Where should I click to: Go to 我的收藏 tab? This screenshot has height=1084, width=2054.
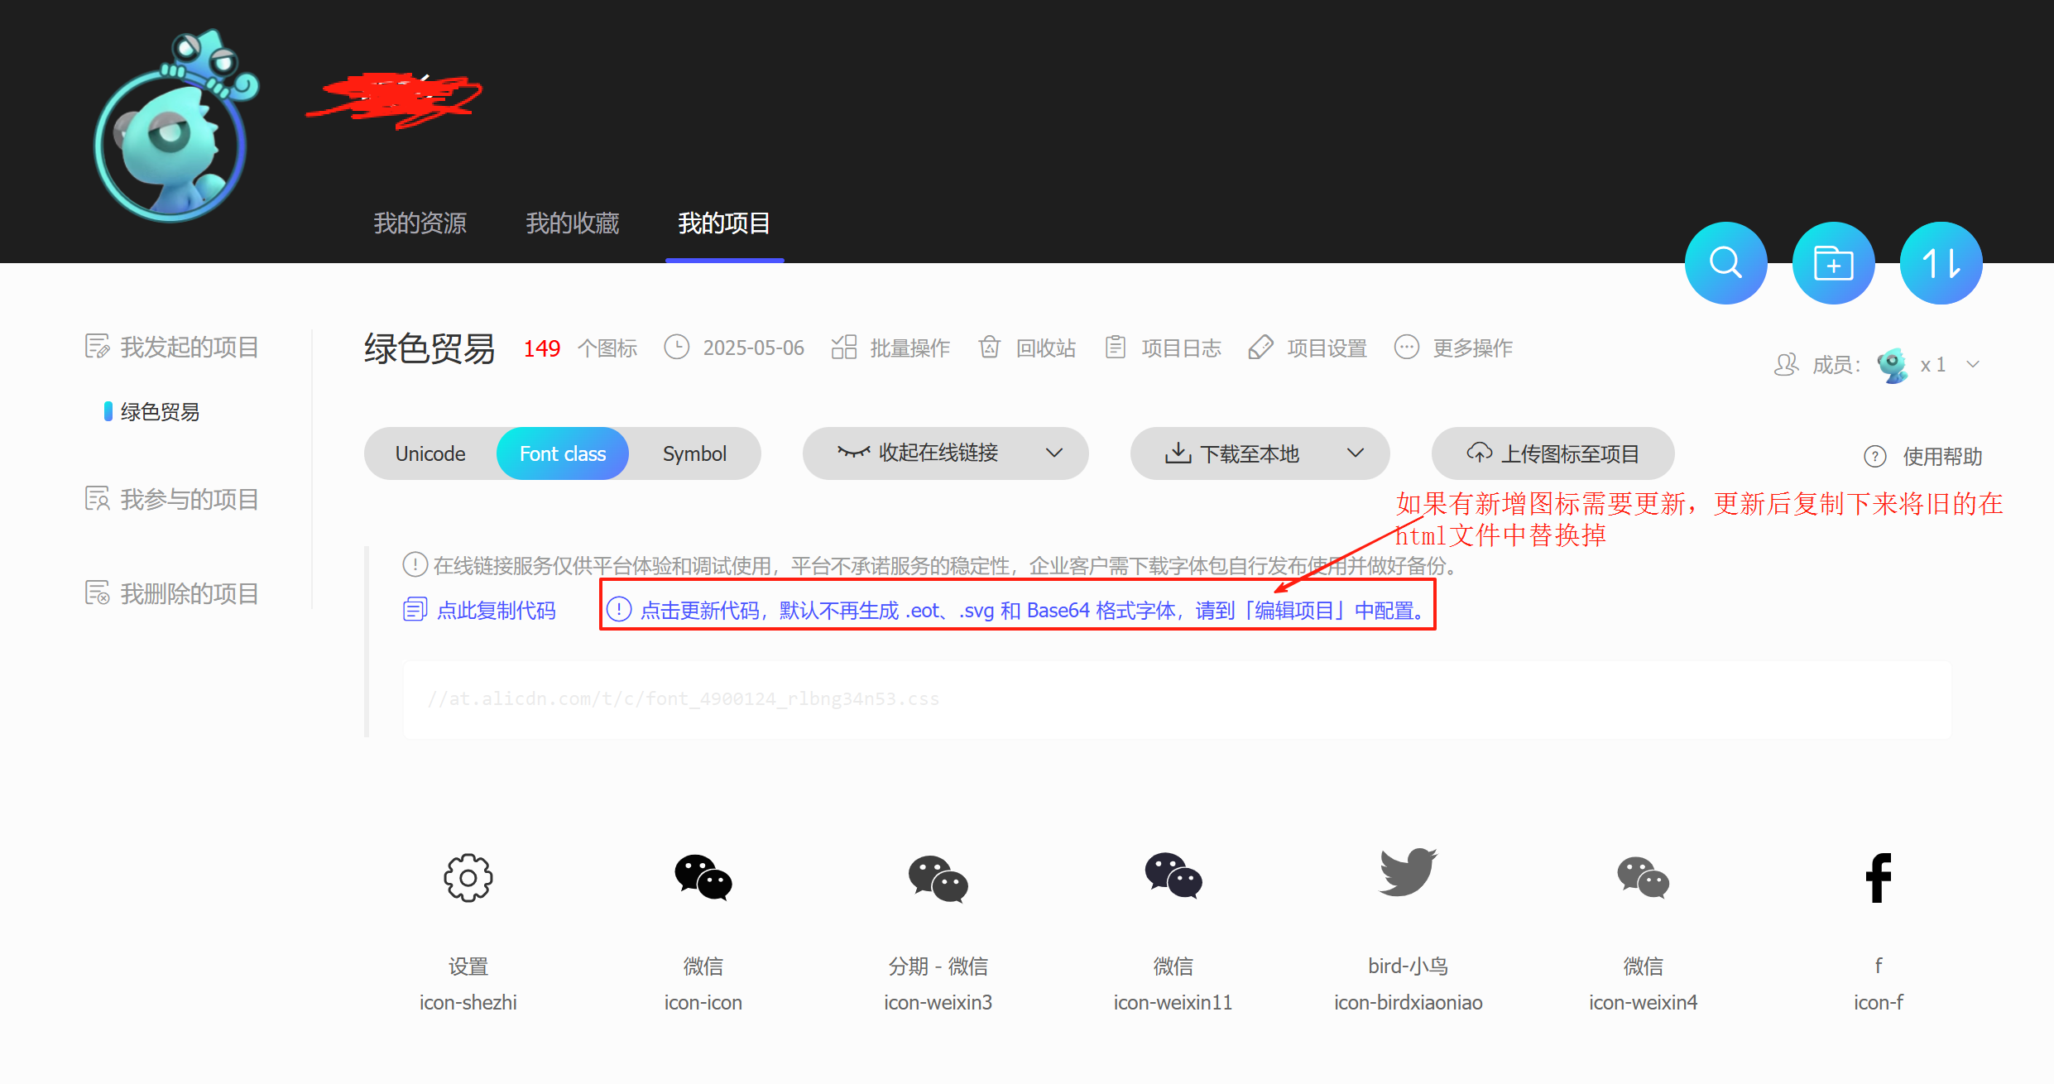click(573, 223)
